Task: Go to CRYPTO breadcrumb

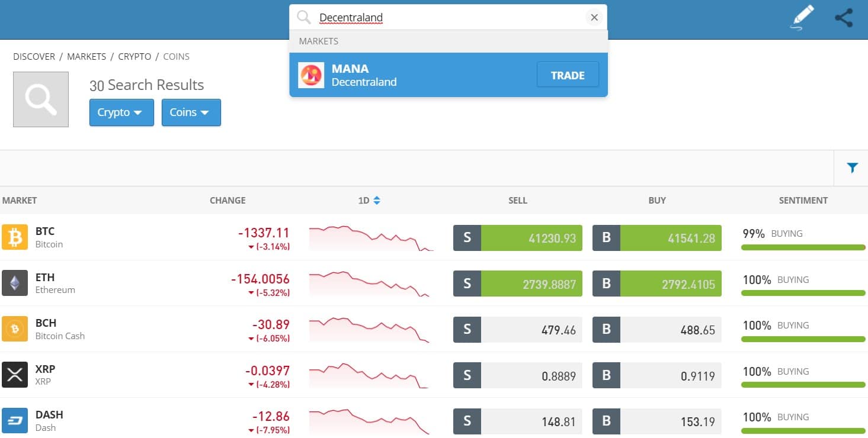Action: point(134,57)
